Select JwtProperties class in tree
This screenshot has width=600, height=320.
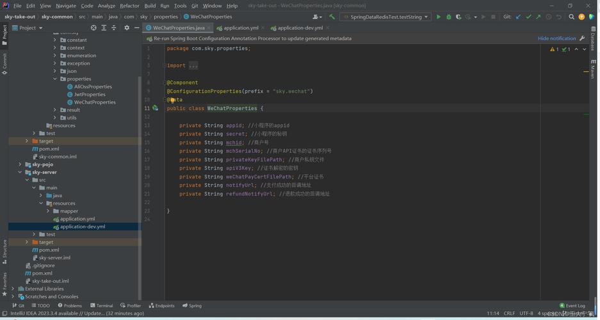(x=90, y=95)
